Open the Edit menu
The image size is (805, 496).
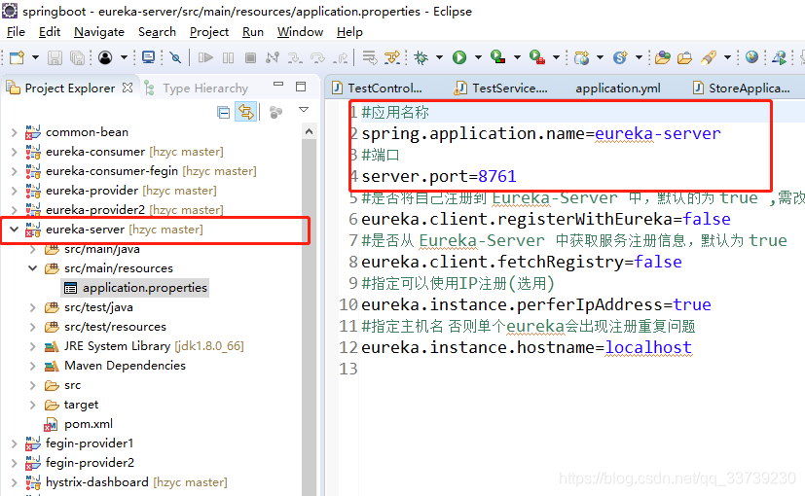point(50,32)
